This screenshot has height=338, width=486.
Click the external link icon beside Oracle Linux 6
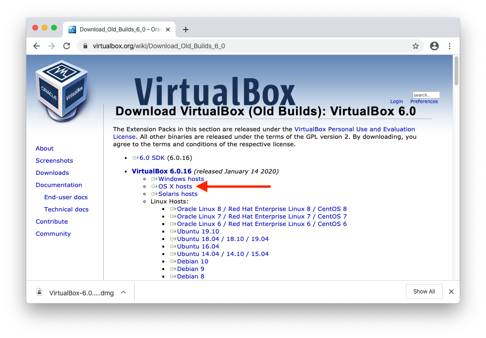[173, 224]
